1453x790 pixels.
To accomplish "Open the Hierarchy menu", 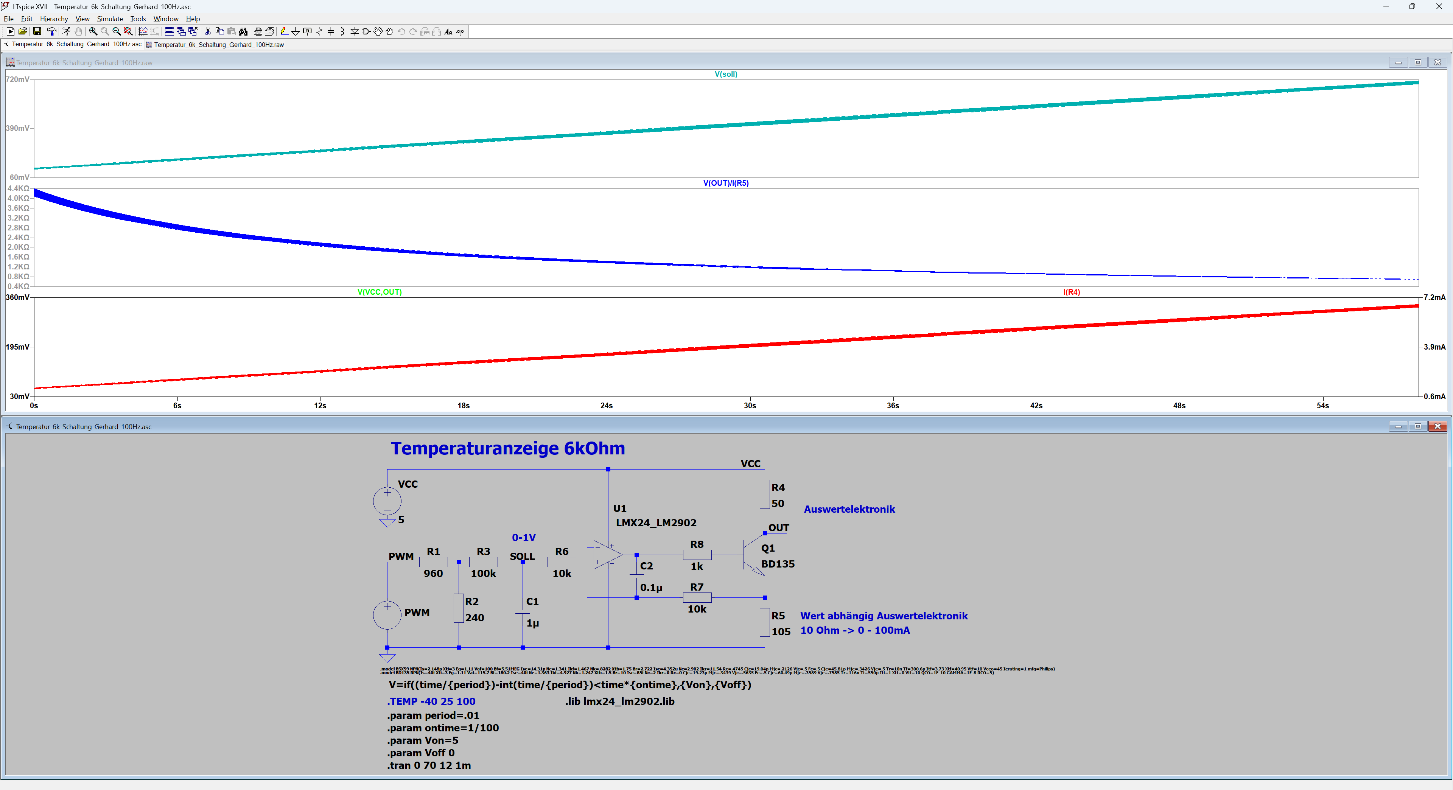I will 54,19.
